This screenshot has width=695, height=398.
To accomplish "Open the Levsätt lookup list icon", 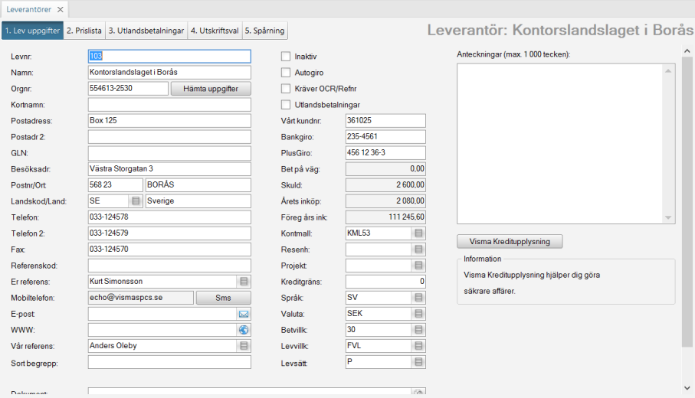I will click(x=418, y=362).
